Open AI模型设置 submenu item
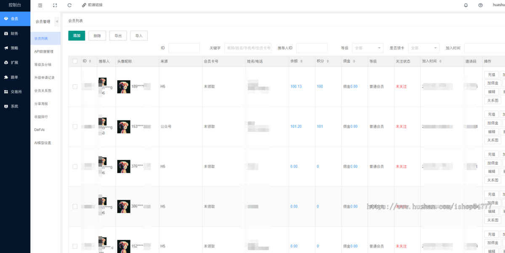This screenshot has height=253, width=505. coord(45,143)
